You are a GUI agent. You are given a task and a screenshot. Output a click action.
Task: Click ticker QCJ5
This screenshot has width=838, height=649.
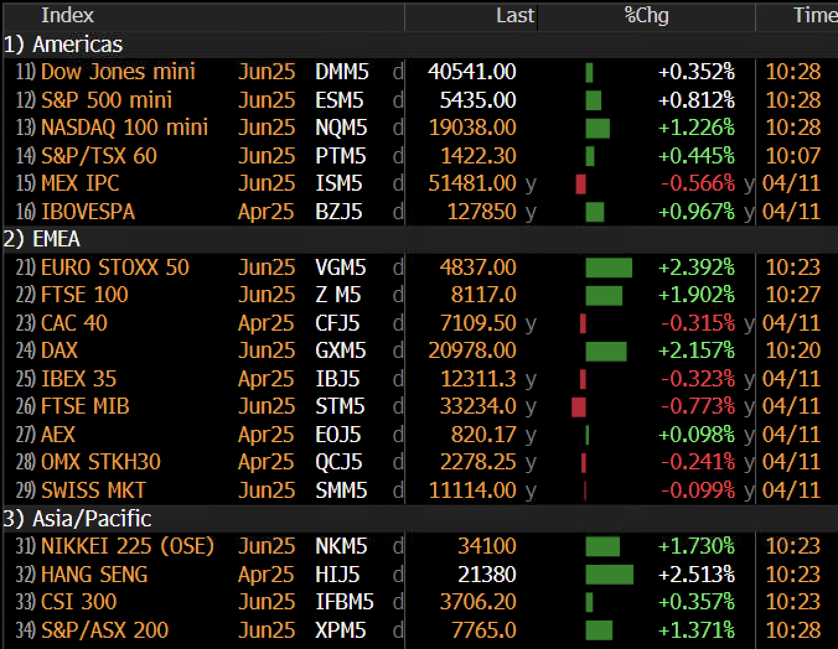tap(338, 462)
